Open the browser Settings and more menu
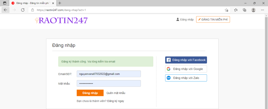The image size is (268, 109). pyautogui.click(x=263, y=10)
